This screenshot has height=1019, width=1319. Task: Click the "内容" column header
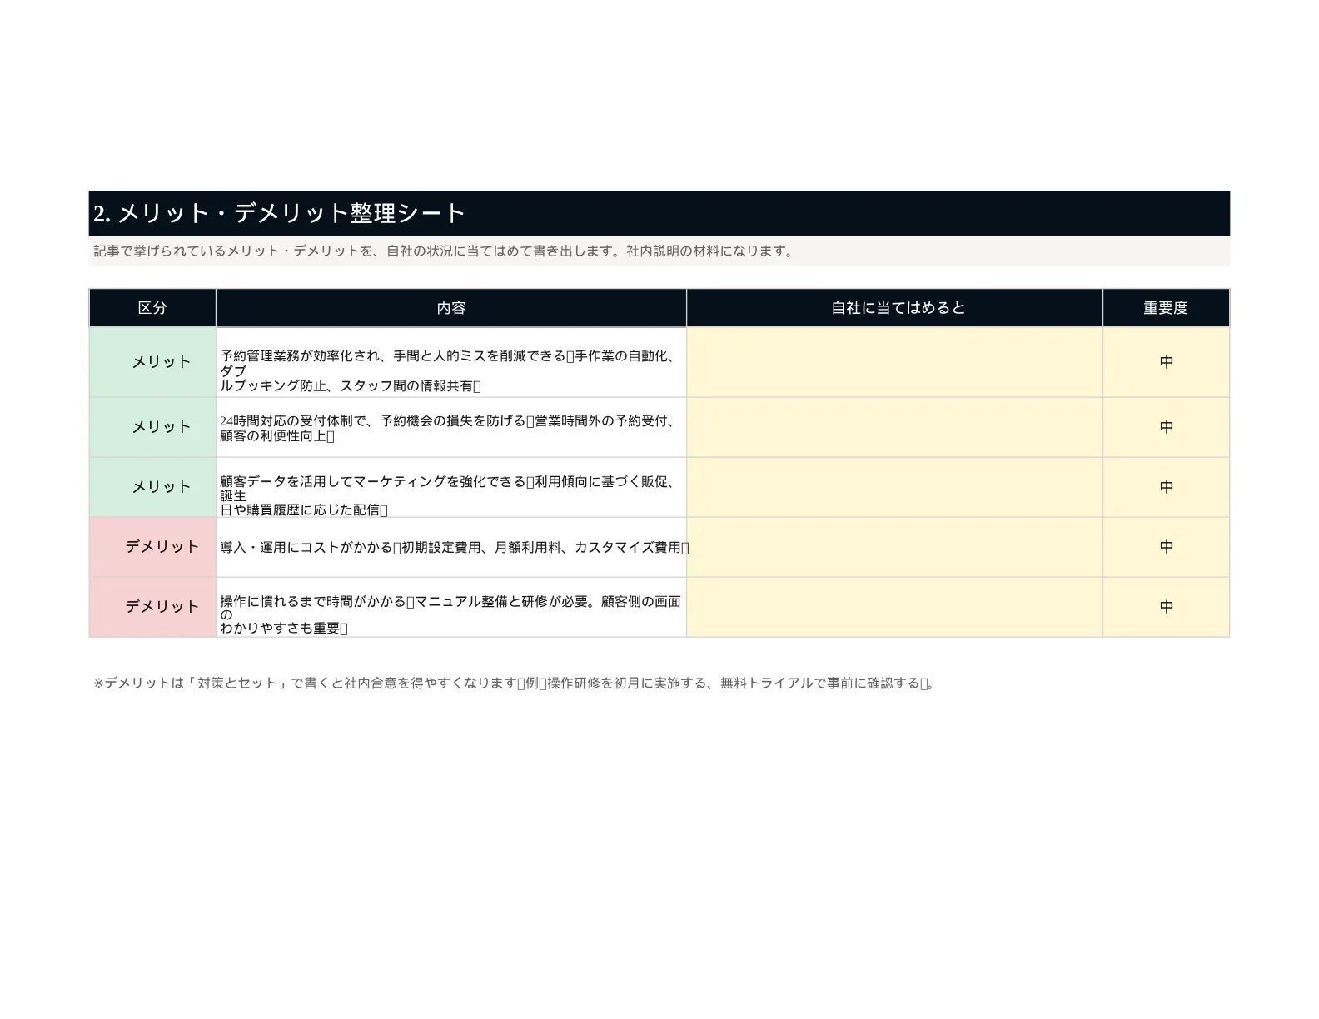pos(451,308)
